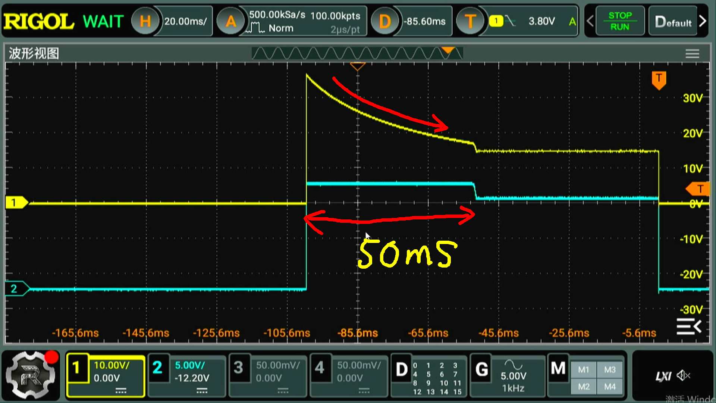Open the orange T trigger settings icon
This screenshot has width=716, height=403.
pos(470,22)
